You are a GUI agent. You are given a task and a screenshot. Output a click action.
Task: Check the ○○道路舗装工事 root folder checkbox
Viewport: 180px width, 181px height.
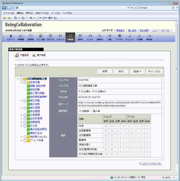click(21, 79)
